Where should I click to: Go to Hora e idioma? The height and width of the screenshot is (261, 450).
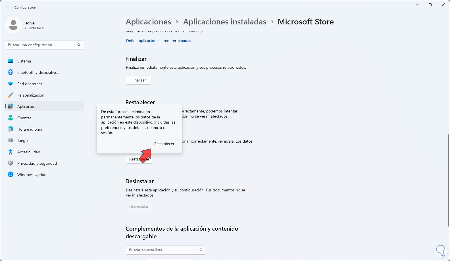[45, 129]
